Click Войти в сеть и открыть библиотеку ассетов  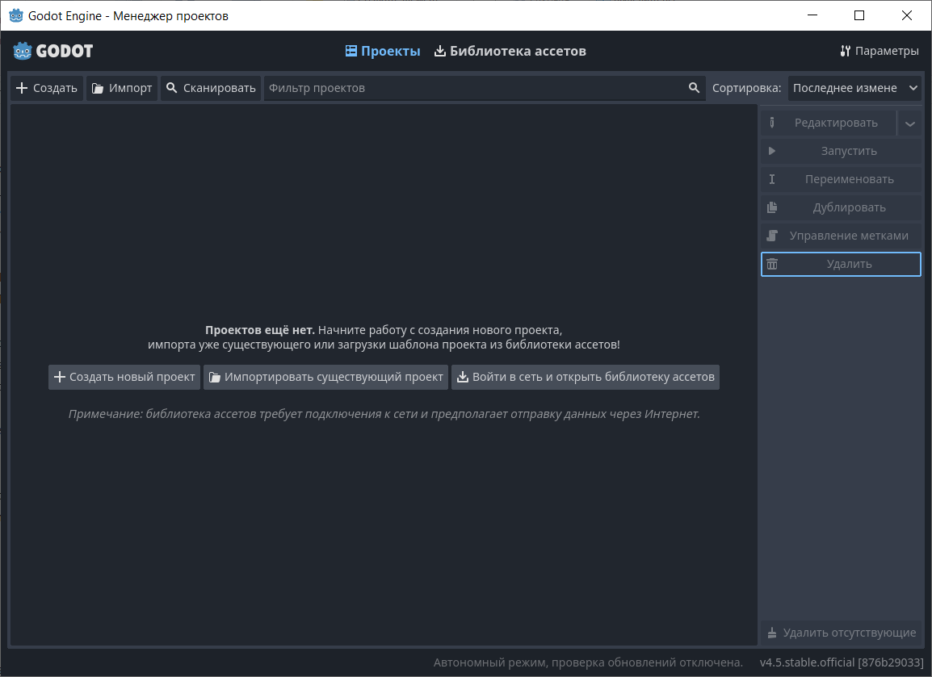(585, 377)
